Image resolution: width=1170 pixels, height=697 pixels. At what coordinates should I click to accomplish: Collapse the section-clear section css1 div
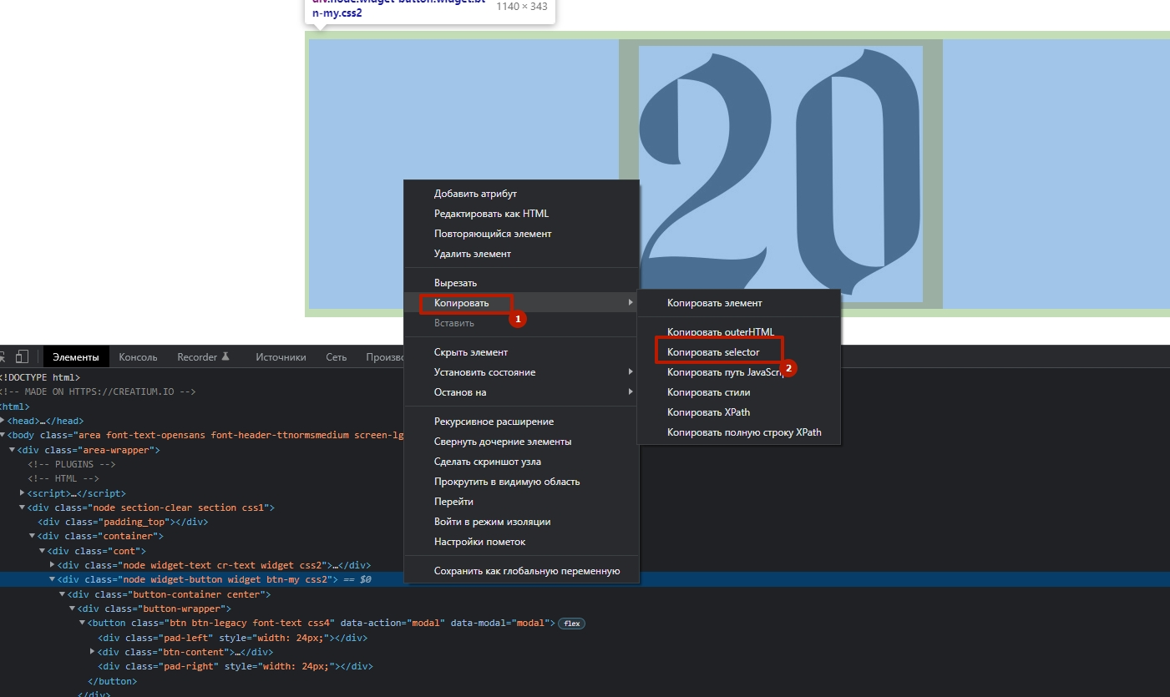(x=23, y=508)
